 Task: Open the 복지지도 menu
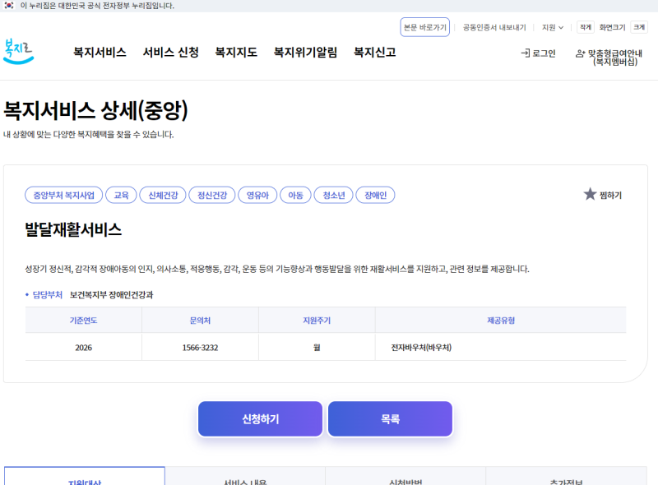pos(236,53)
